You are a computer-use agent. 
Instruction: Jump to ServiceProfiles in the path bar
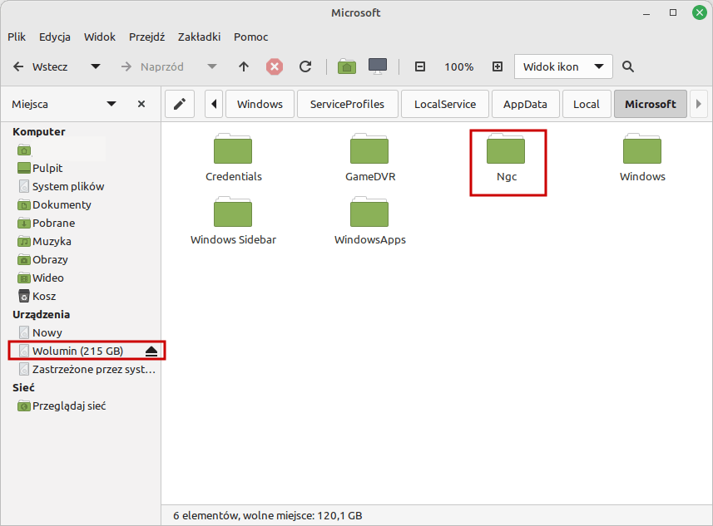coord(348,104)
